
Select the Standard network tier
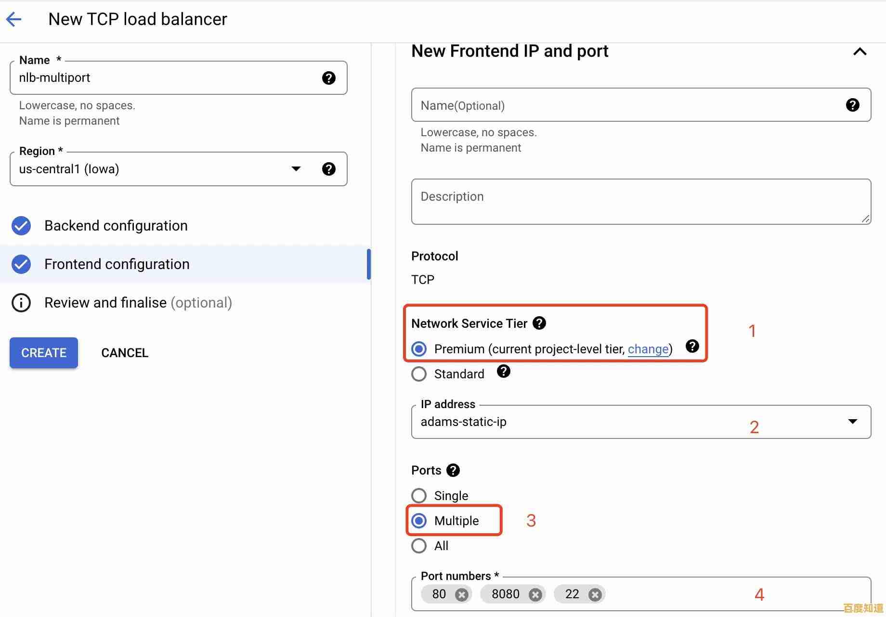419,374
